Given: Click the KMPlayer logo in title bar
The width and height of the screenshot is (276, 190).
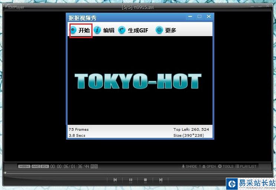Looking at the screenshot, I should [15, 7].
